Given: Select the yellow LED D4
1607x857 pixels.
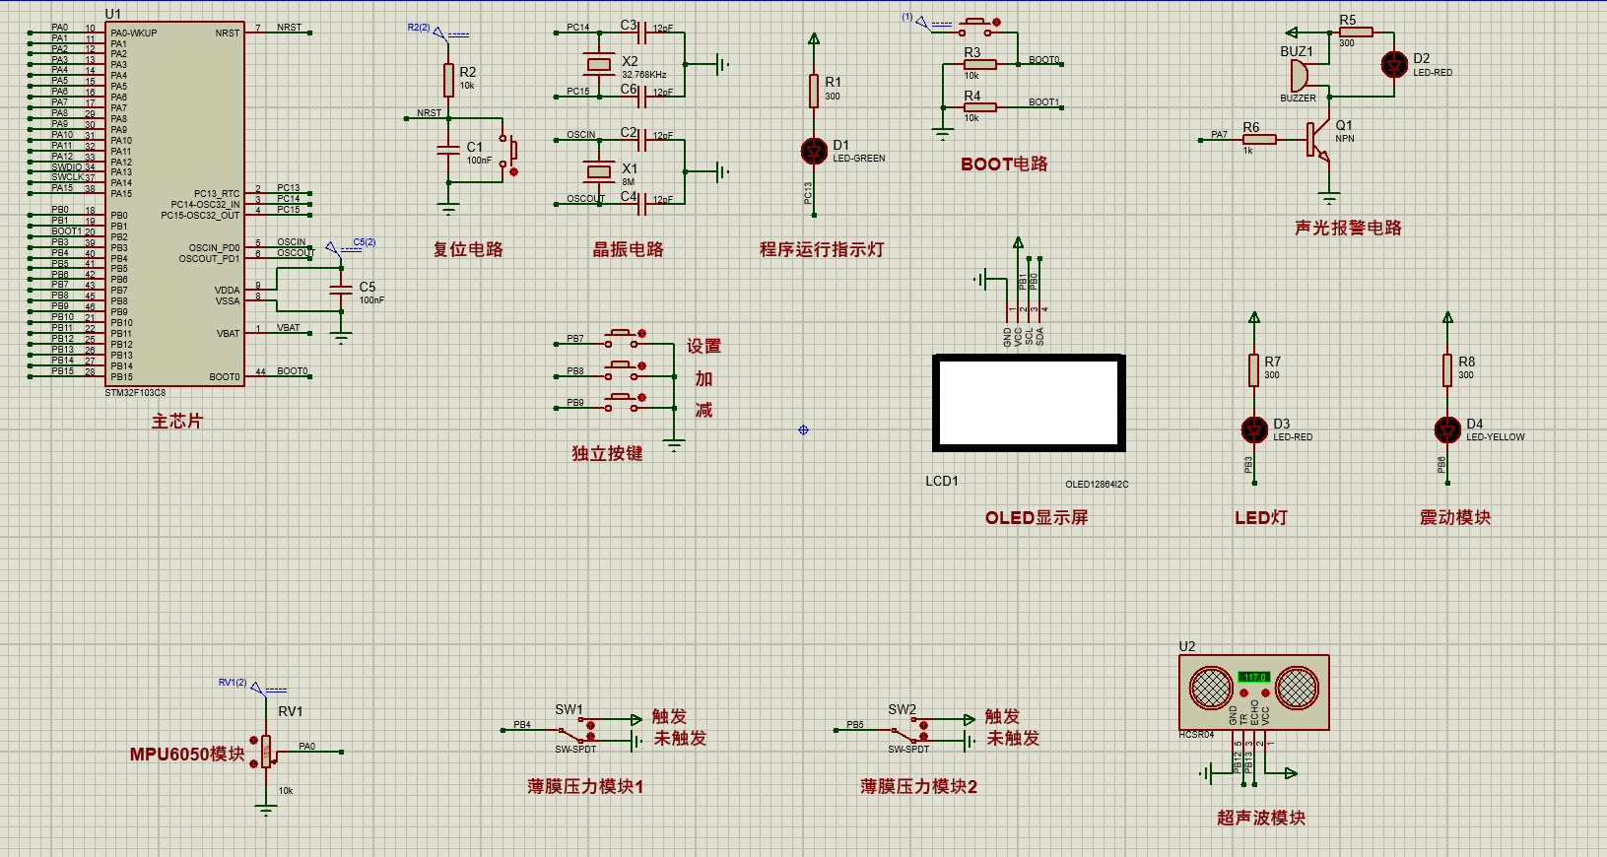Looking at the screenshot, I should pos(1447,429).
